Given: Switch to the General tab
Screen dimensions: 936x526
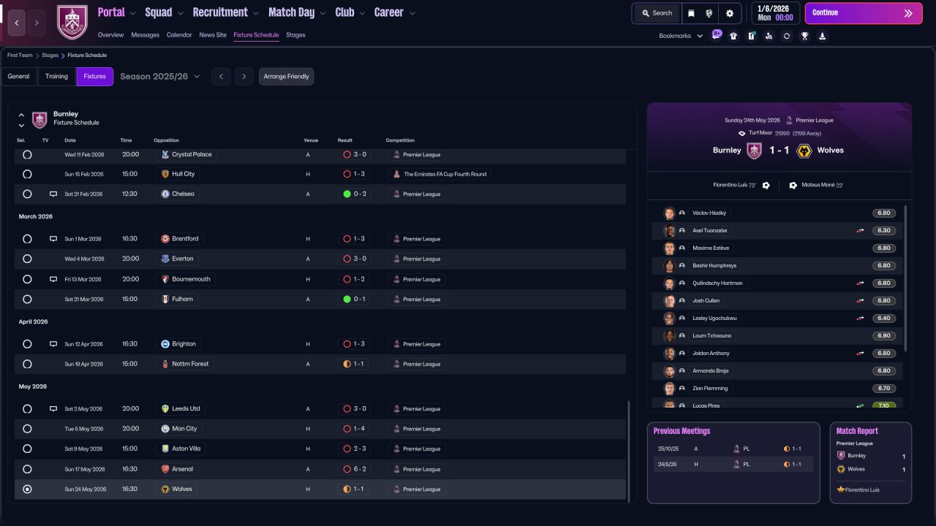Looking at the screenshot, I should (19, 77).
